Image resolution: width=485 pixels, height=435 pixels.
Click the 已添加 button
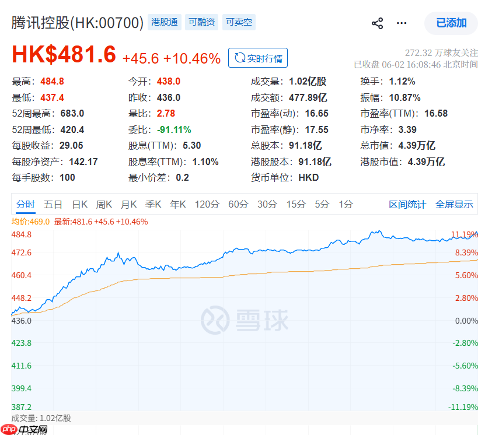tap(451, 23)
